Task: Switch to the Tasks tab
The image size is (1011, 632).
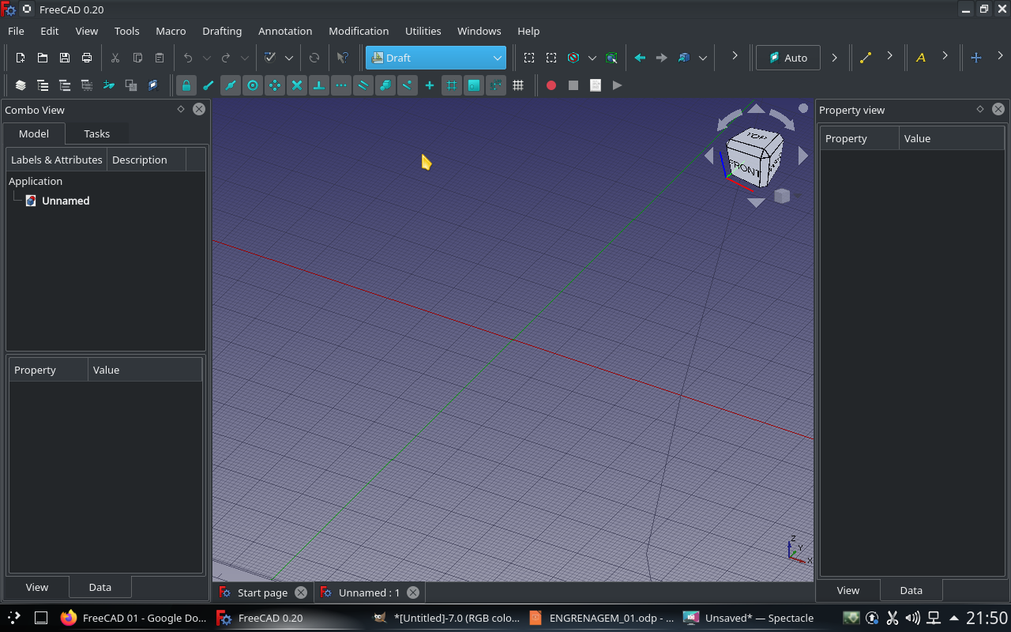Action: (96, 134)
